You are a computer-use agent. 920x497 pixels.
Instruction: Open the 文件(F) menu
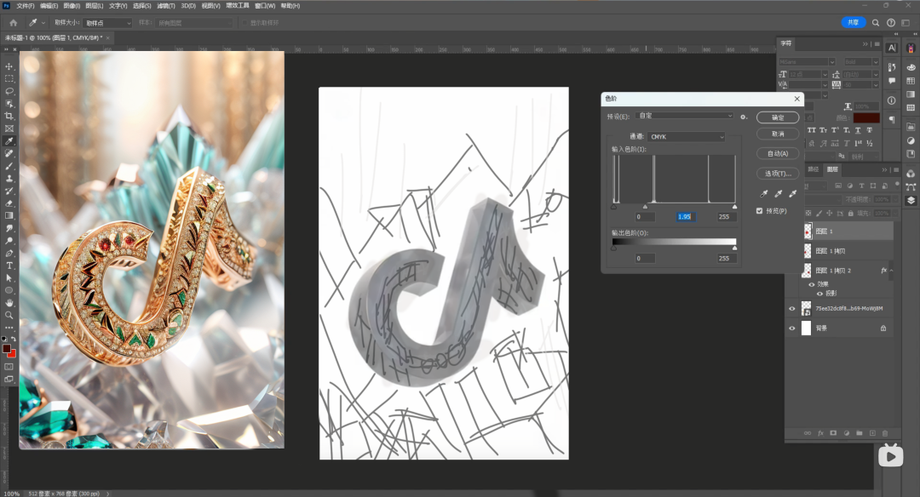click(26, 6)
